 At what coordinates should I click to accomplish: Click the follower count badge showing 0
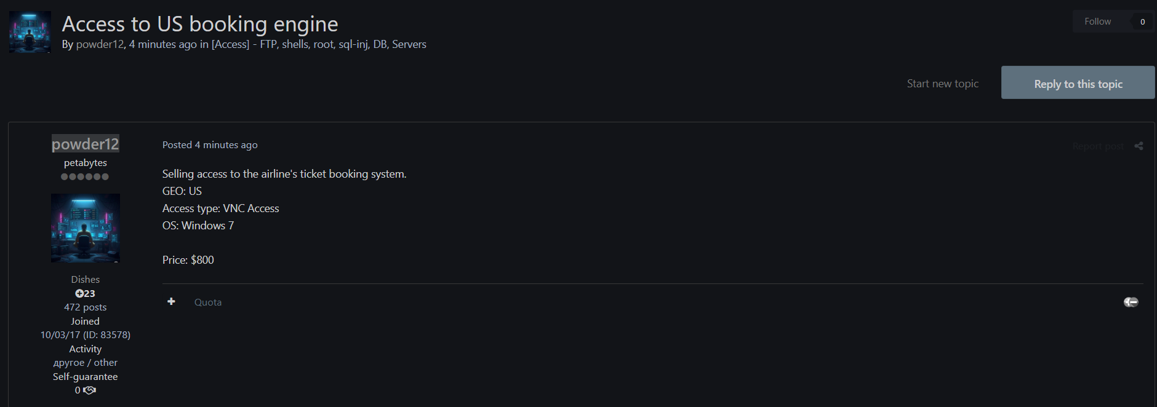pyautogui.click(x=1142, y=22)
